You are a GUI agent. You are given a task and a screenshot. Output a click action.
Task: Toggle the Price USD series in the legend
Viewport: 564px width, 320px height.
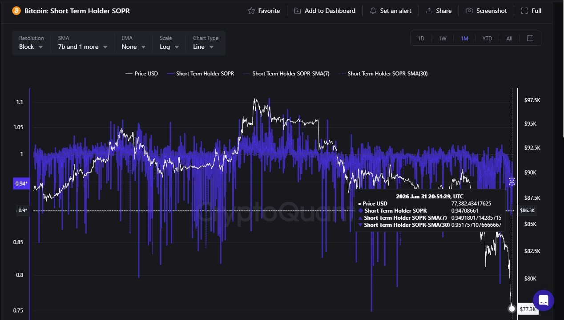[x=141, y=73]
